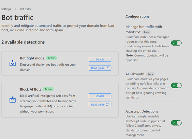
Task: Click external link icon in Block AI Bots guide
Action: [107, 104]
